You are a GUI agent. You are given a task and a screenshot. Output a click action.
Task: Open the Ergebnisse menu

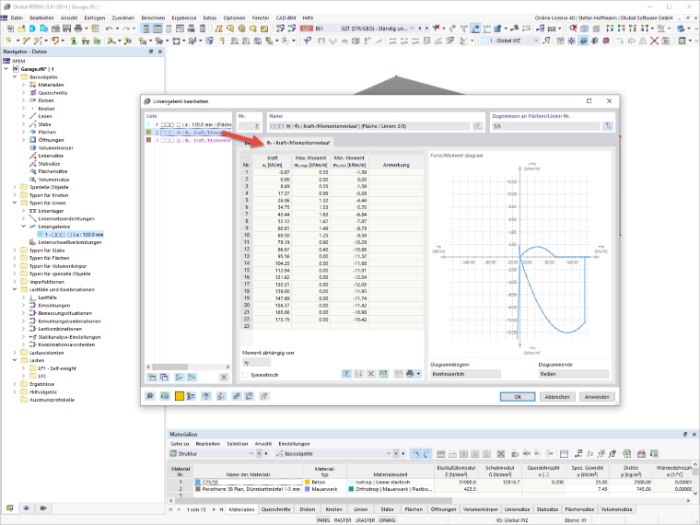click(x=184, y=17)
